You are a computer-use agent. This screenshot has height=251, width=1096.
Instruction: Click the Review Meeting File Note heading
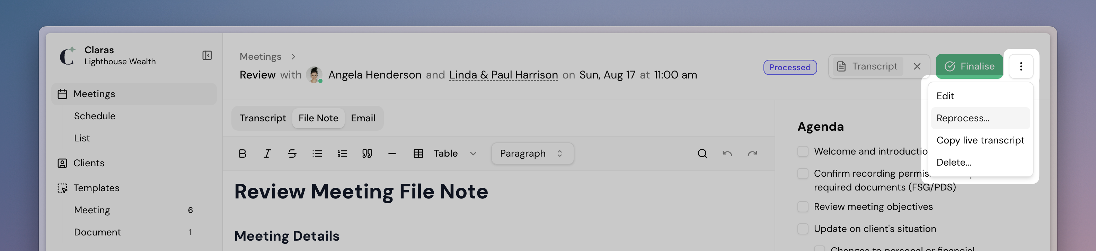[361, 192]
